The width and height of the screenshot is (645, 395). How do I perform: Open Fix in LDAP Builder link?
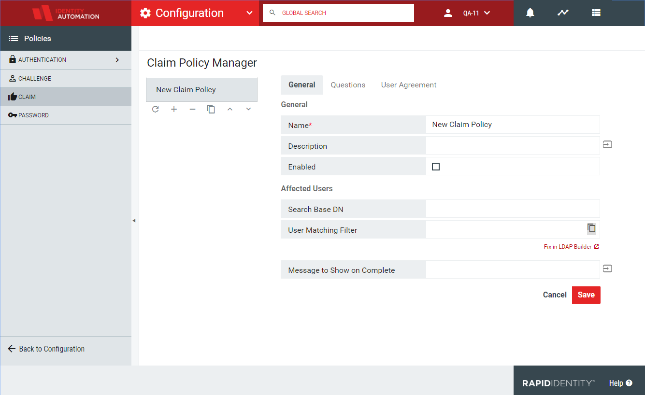[572, 247]
